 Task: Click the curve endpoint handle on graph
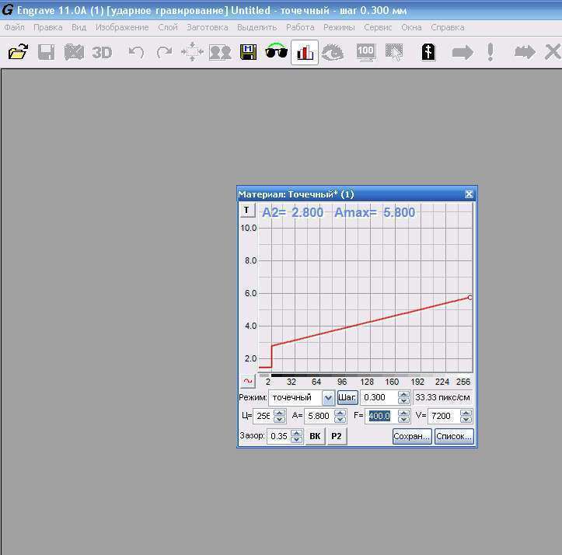tap(469, 298)
